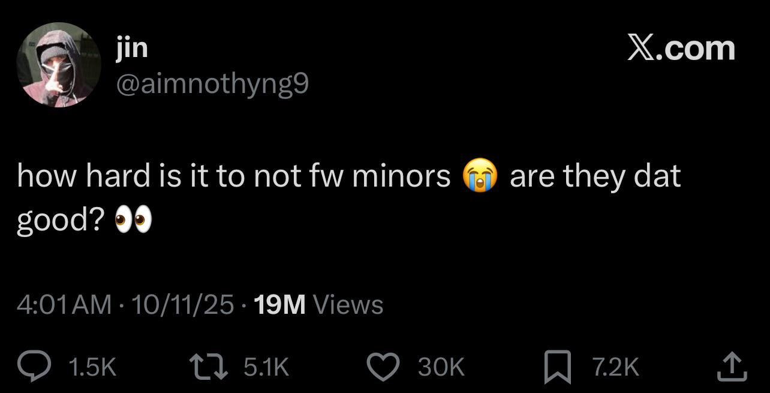Click the X.com logo
770x393 pixels.
pos(681,48)
